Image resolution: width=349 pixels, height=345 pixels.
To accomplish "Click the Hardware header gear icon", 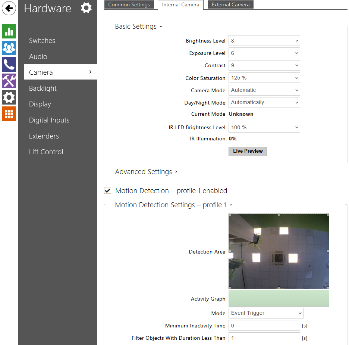I will click(86, 8).
